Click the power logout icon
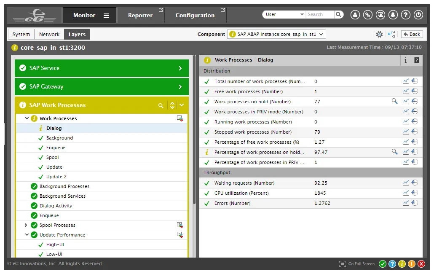The height and width of the screenshot is (274, 434). coord(418,15)
